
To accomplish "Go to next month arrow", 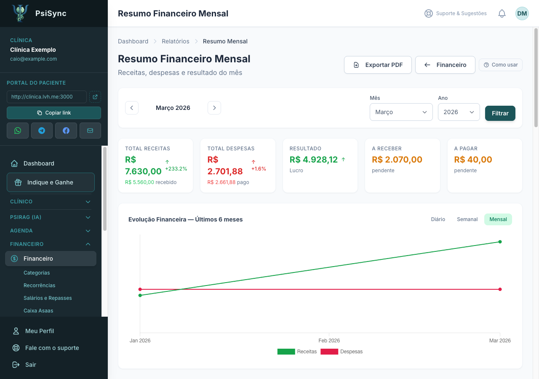I will (x=214, y=108).
